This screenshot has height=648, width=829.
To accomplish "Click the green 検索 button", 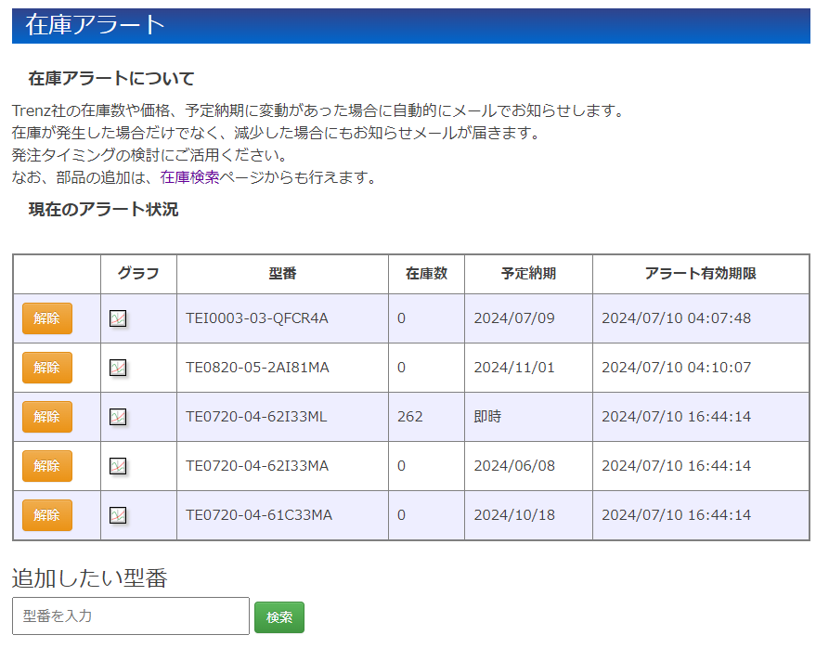I will [x=278, y=617].
